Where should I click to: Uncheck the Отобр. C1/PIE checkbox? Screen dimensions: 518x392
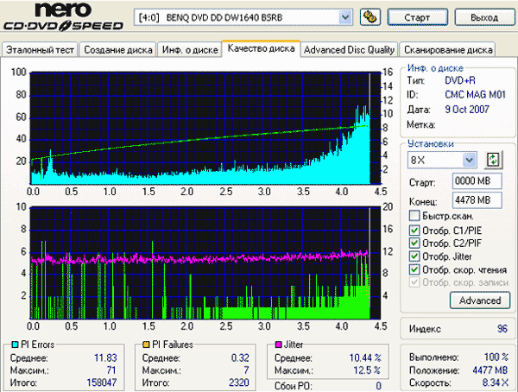414,230
